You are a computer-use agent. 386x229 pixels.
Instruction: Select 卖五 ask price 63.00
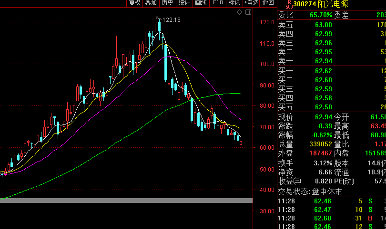point(324,25)
